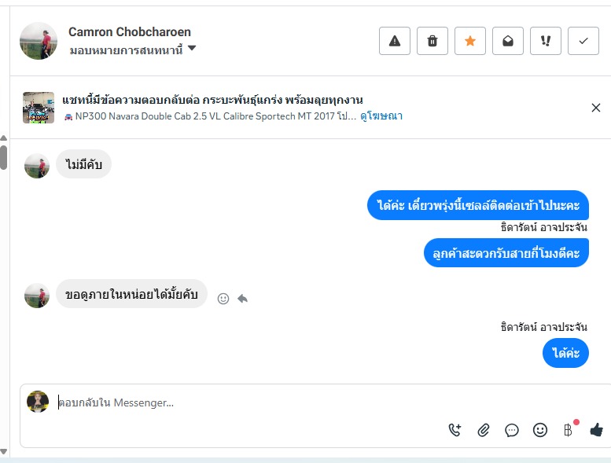Viewport: 611px width, 463px height.
Task: Open the NP300 Navara ad thumbnail
Action: 39,108
